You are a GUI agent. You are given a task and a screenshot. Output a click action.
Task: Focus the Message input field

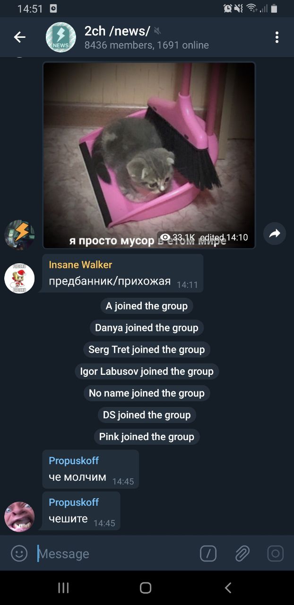(116, 553)
